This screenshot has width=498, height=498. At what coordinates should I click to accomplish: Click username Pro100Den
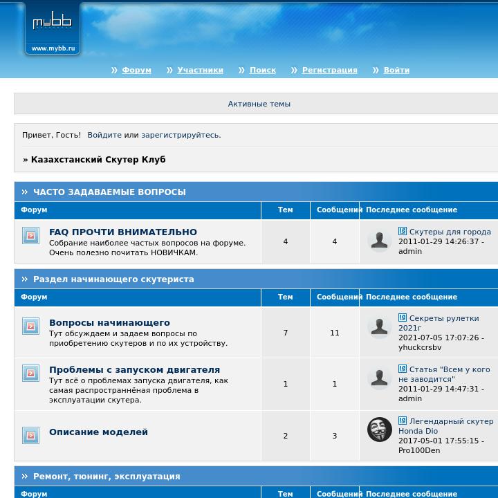419,450
